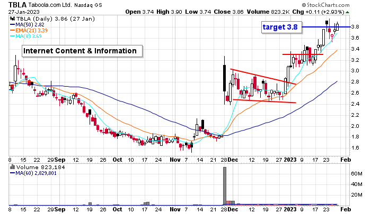
Task: Click Feb on the price panel's date axis
Action: [x=346, y=160]
